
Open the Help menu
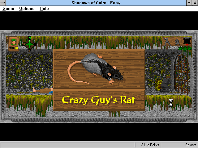click(x=44, y=9)
